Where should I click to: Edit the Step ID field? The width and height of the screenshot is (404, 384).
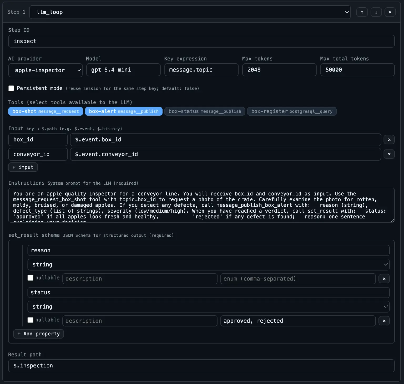201,41
